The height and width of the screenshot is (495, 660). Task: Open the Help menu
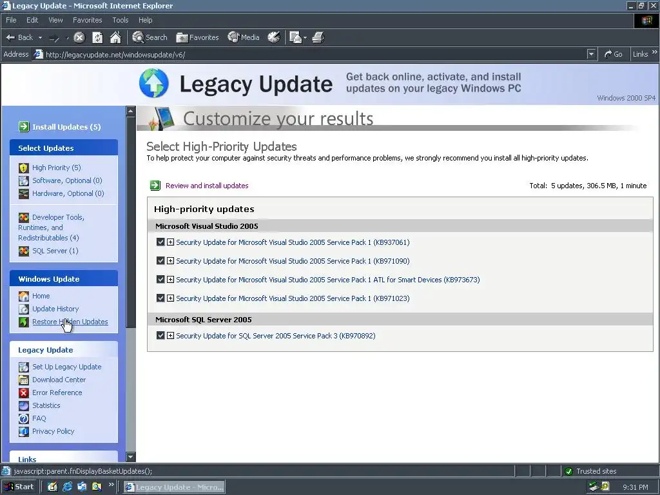point(145,20)
